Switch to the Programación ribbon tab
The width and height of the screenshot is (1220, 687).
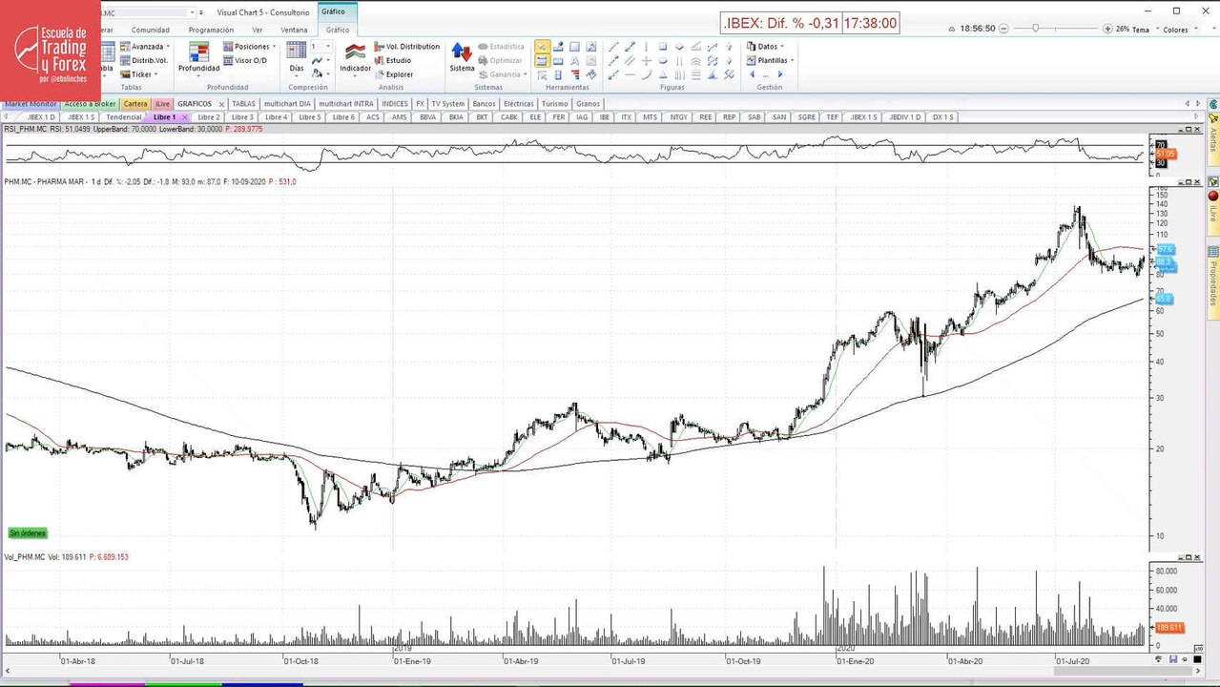pos(211,30)
